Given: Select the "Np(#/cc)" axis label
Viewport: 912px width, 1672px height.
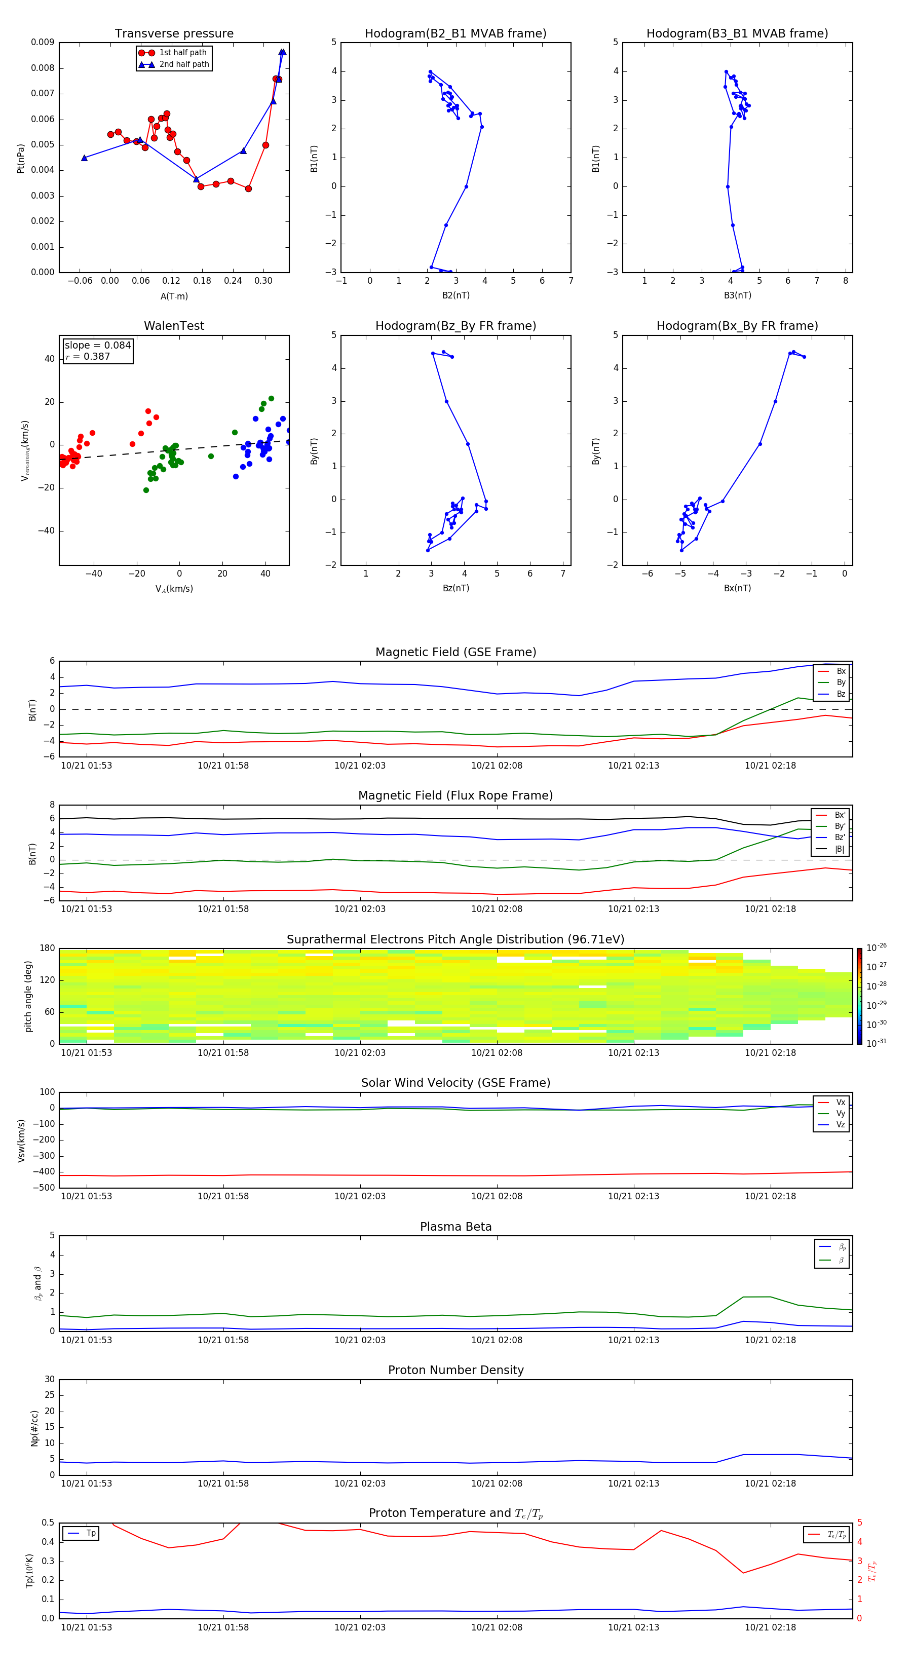Looking at the screenshot, I should (x=34, y=1427).
